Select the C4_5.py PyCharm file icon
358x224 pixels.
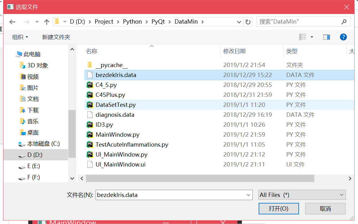click(x=90, y=85)
